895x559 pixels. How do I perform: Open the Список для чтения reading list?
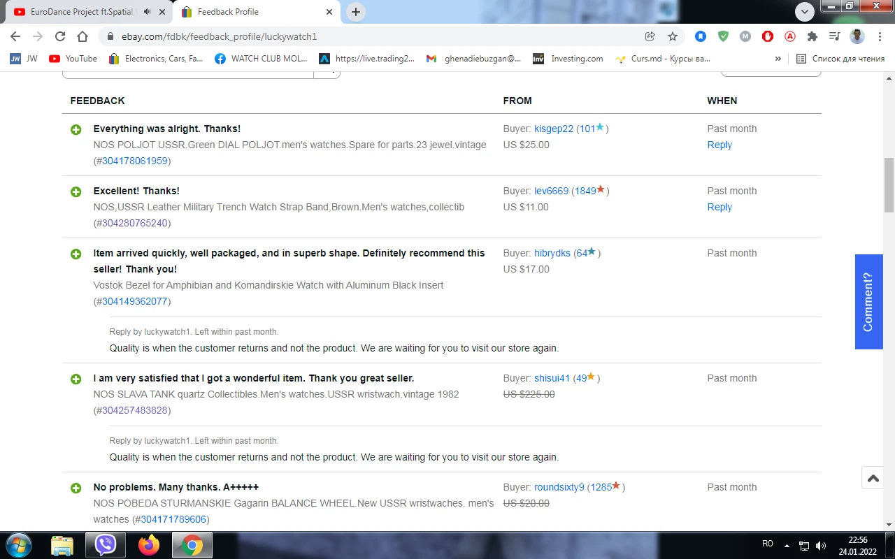point(840,59)
